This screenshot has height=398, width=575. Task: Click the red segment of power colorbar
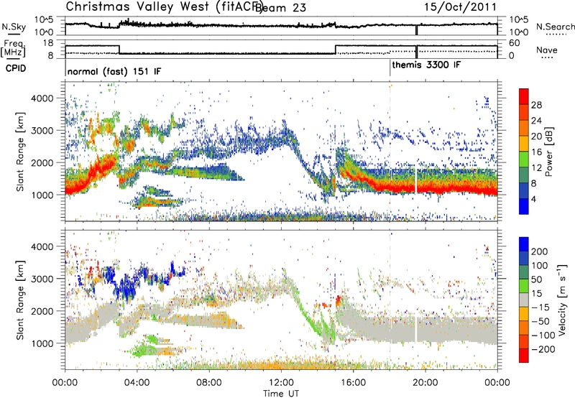click(524, 96)
